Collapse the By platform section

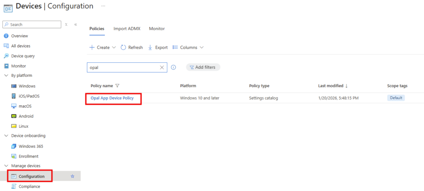tap(6, 76)
